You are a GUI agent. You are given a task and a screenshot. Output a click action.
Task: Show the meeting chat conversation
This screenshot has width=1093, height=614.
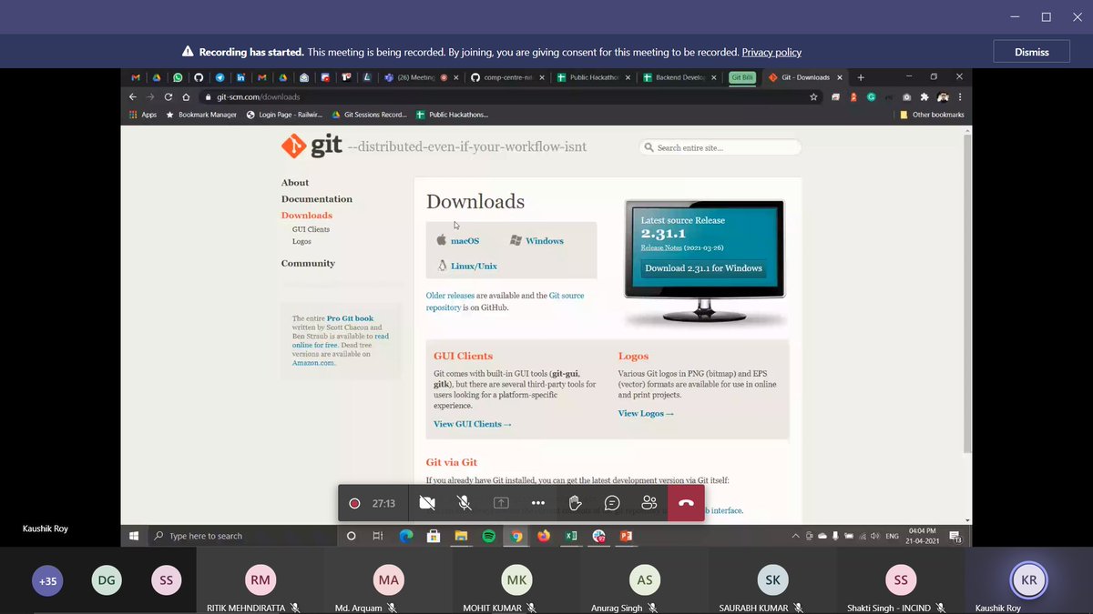pos(612,503)
